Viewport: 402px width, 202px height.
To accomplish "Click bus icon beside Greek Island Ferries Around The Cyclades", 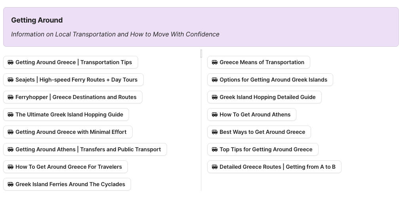I will coord(11,184).
